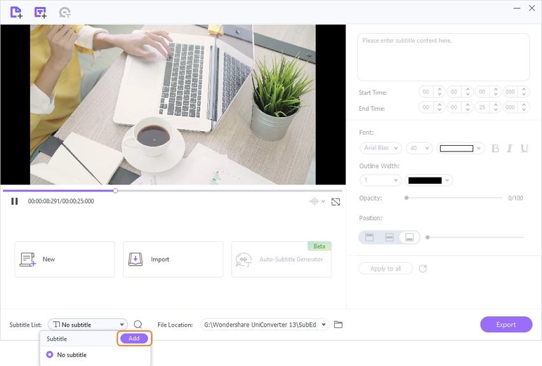Open the Outline Width dropdown
This screenshot has width=542, height=366.
point(381,180)
